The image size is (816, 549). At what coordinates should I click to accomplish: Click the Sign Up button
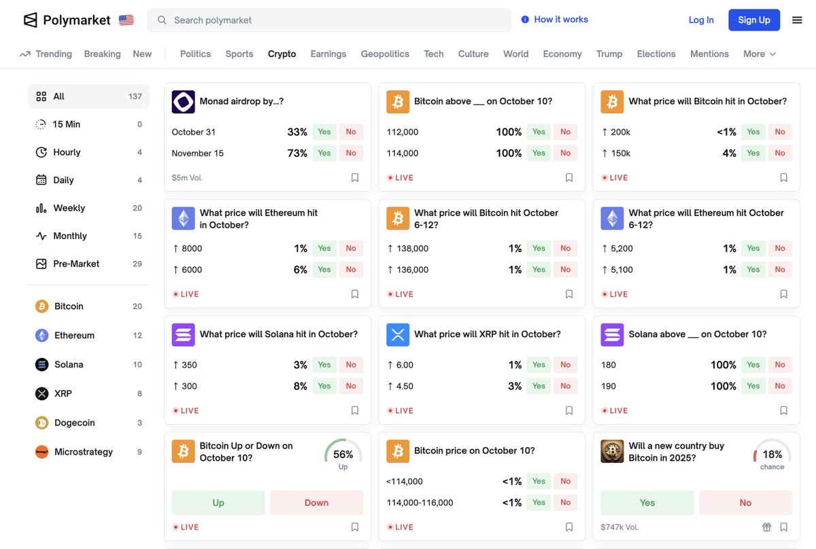(x=754, y=20)
